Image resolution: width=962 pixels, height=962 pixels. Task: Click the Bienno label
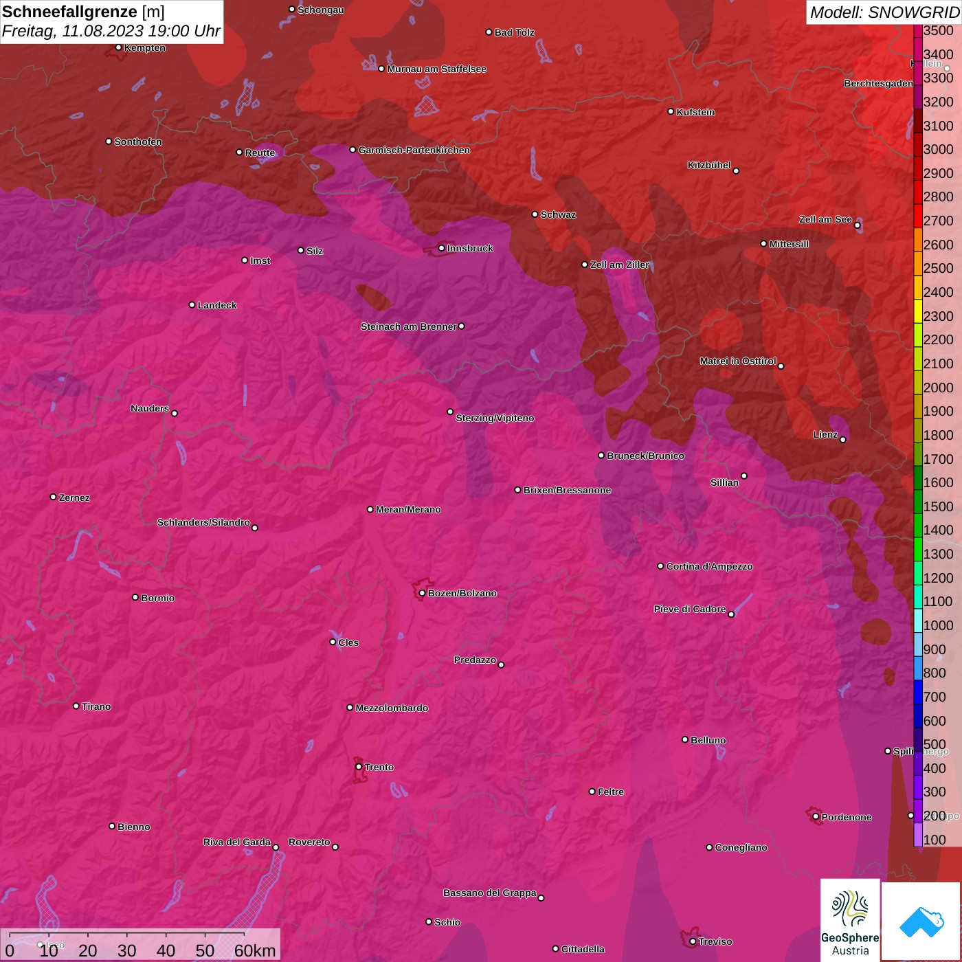tap(134, 827)
